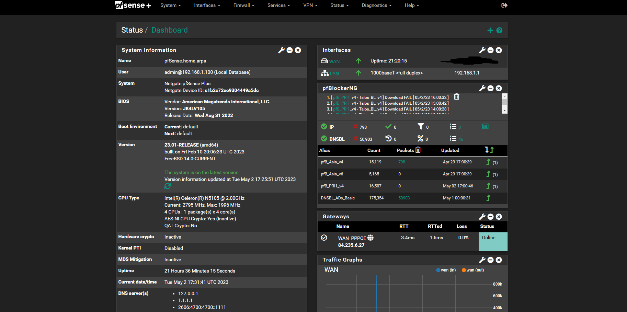Click the history clock icon in DNSBL row
This screenshot has width=627, height=312.
click(x=388, y=138)
